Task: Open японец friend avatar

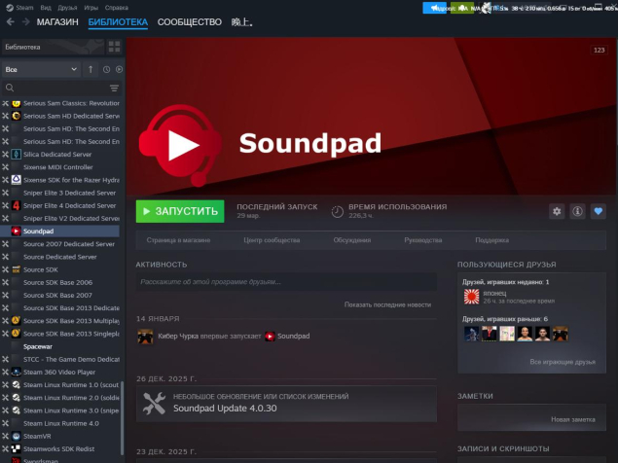Action: point(471,296)
